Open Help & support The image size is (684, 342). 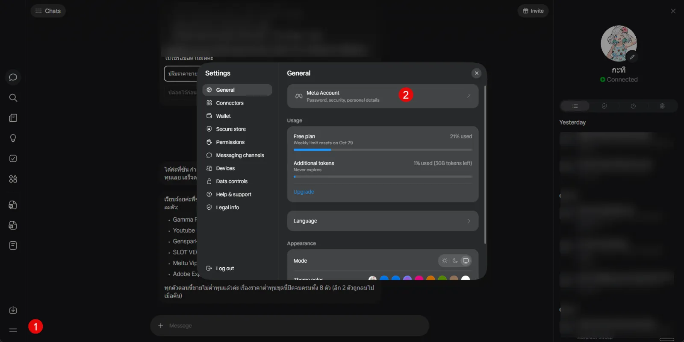[237, 194]
